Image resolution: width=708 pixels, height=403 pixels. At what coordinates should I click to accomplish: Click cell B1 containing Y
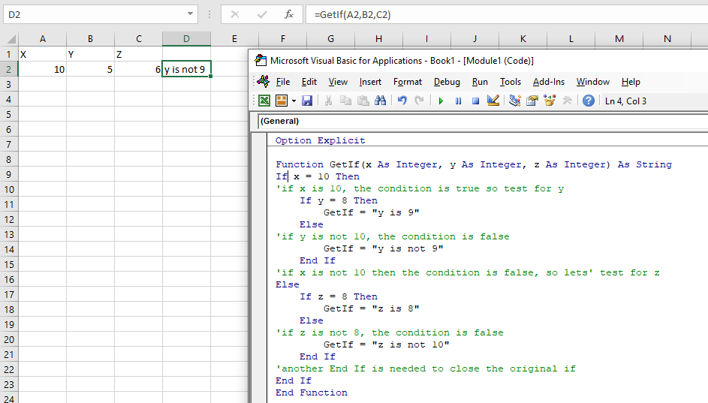coord(90,54)
